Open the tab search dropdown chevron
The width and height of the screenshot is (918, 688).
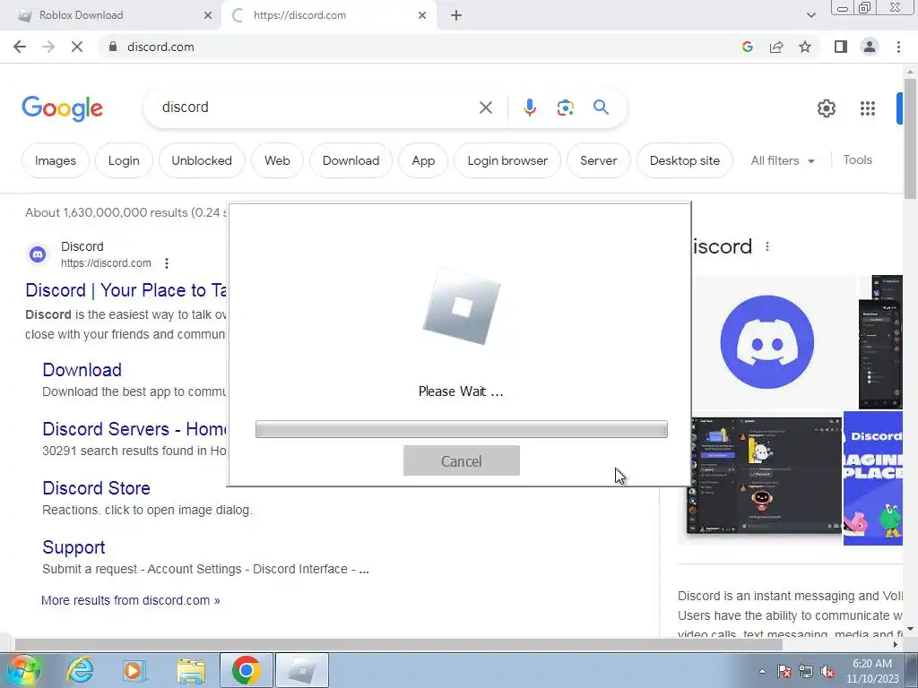(810, 15)
